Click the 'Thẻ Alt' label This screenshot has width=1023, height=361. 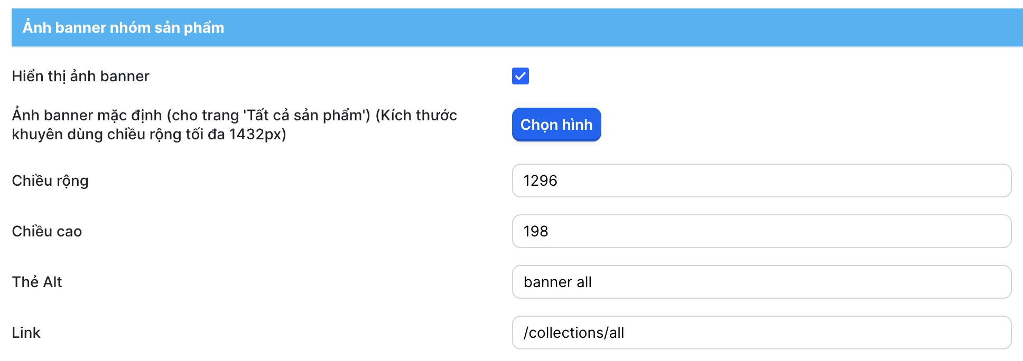click(37, 282)
